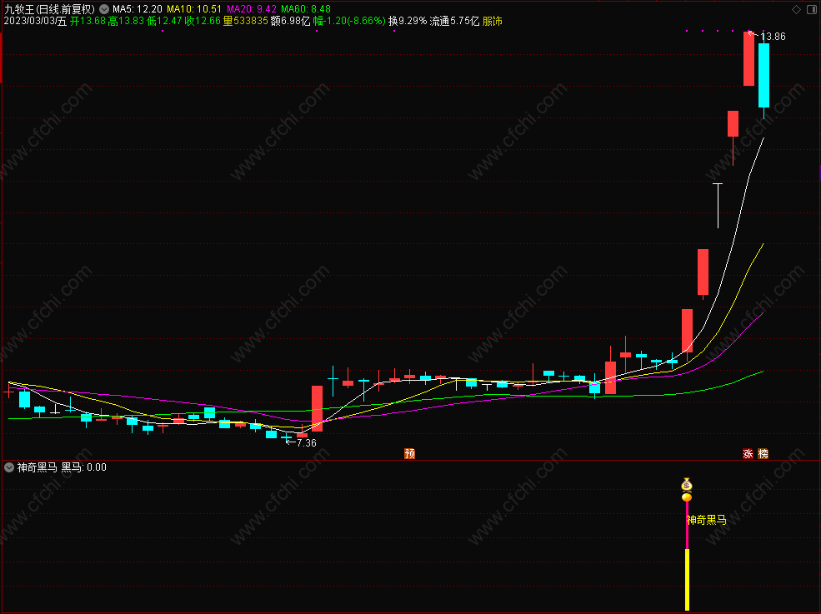Click the 开13.68 opening price value
The width and height of the screenshot is (821, 614).
[88, 21]
